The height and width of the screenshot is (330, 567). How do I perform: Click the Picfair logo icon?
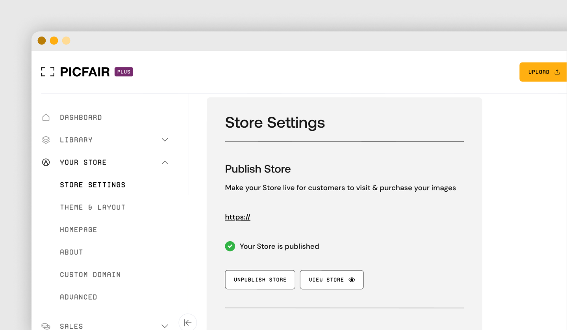click(47, 71)
